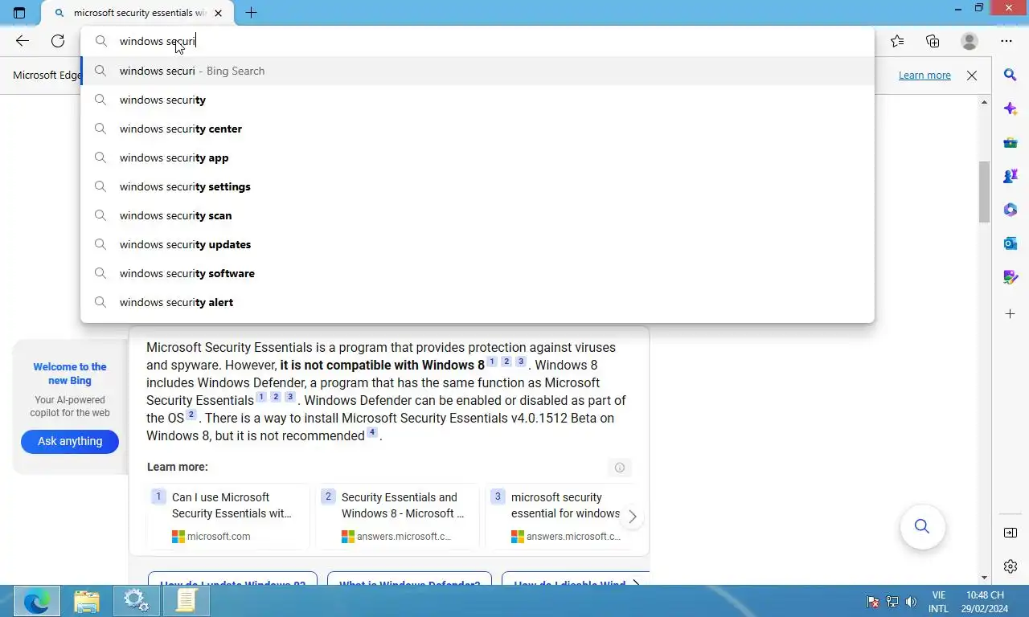Open the user profile avatar
This screenshot has width=1029, height=617.
point(970,41)
